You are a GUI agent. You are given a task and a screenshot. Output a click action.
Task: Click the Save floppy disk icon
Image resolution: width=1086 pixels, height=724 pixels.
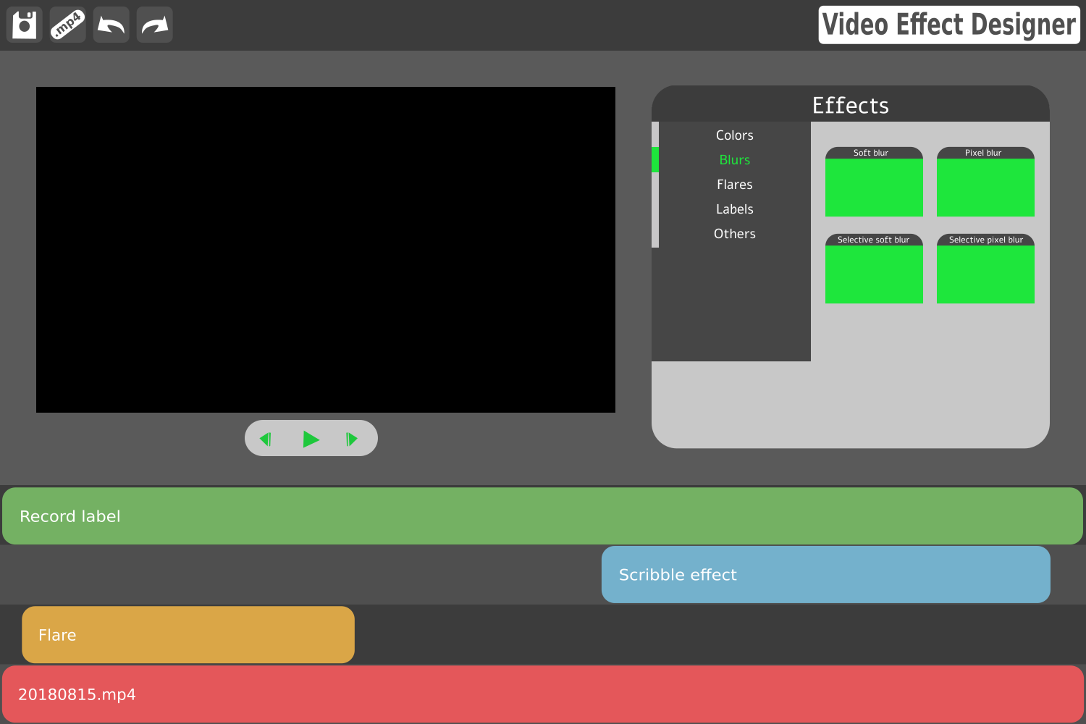(25, 25)
